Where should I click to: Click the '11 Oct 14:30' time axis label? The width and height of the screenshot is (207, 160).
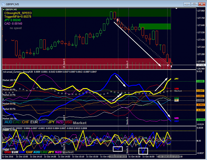[x=50, y=157]
